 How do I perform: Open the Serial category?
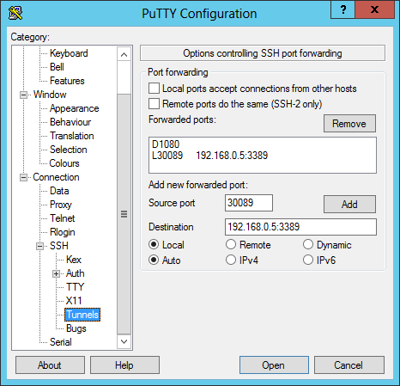click(61, 342)
